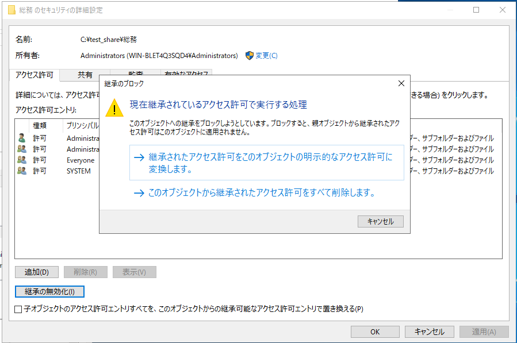The image size is (517, 343).
Task: Click the 表示(V) button
Action: pyautogui.click(x=134, y=272)
